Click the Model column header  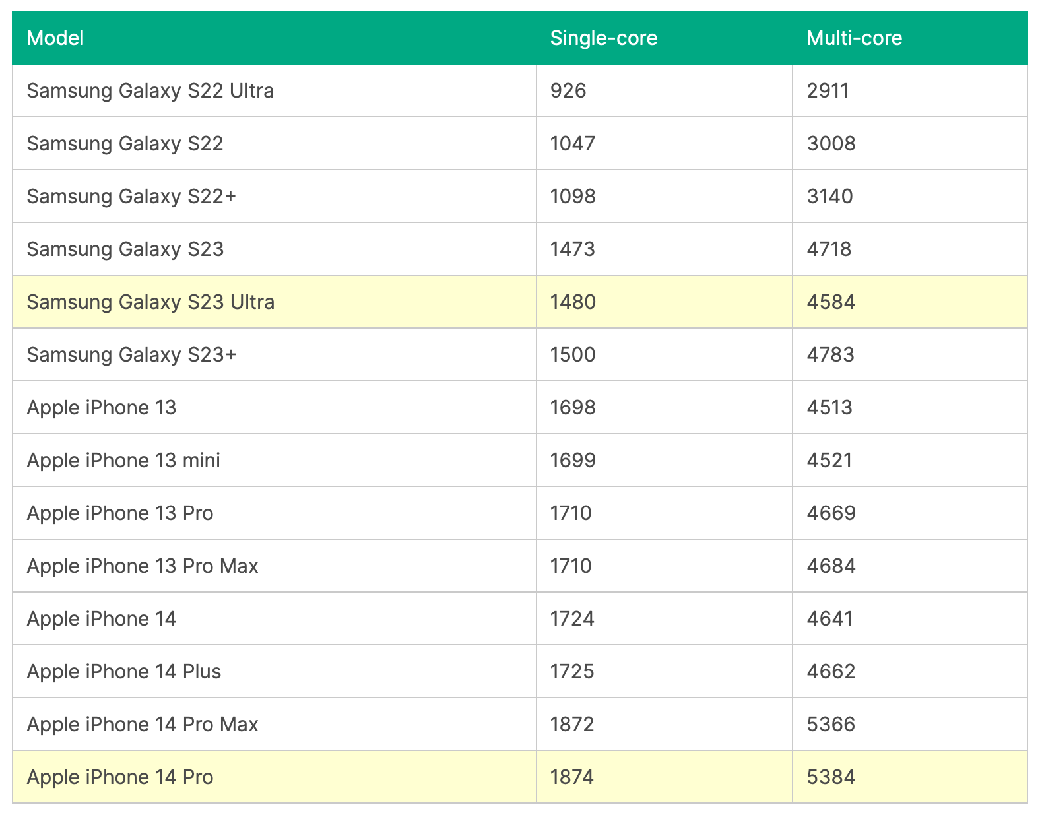[x=55, y=38]
